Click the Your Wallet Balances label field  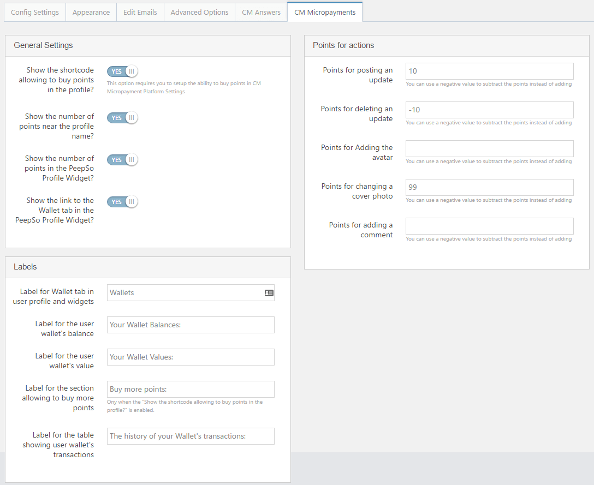pos(191,325)
